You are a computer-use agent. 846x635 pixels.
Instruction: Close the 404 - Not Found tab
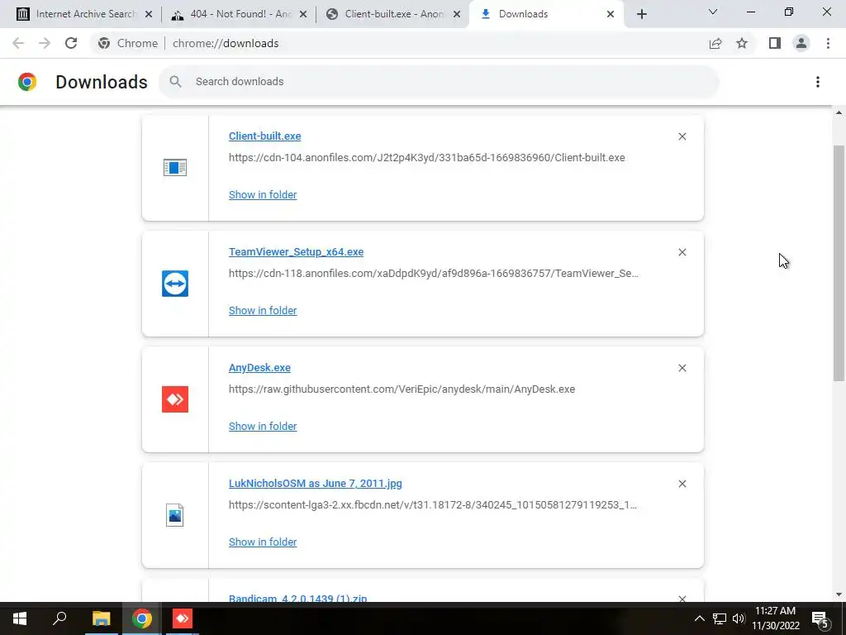click(303, 15)
